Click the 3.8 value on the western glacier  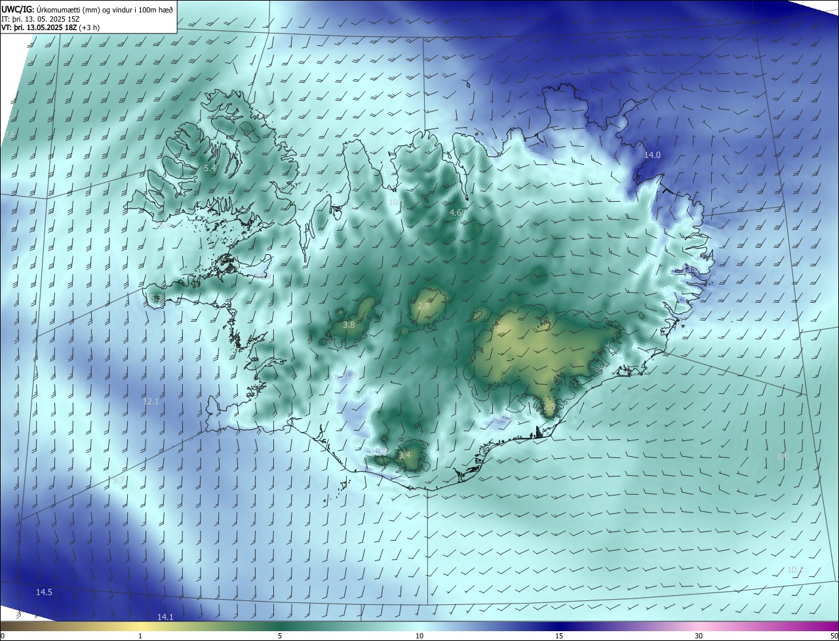[349, 324]
